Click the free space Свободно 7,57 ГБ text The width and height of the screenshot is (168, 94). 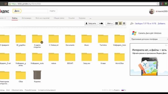click(145, 23)
